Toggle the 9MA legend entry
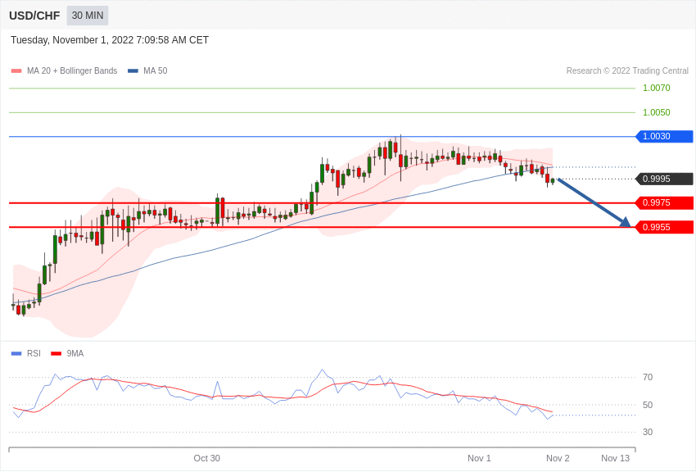 pos(67,353)
